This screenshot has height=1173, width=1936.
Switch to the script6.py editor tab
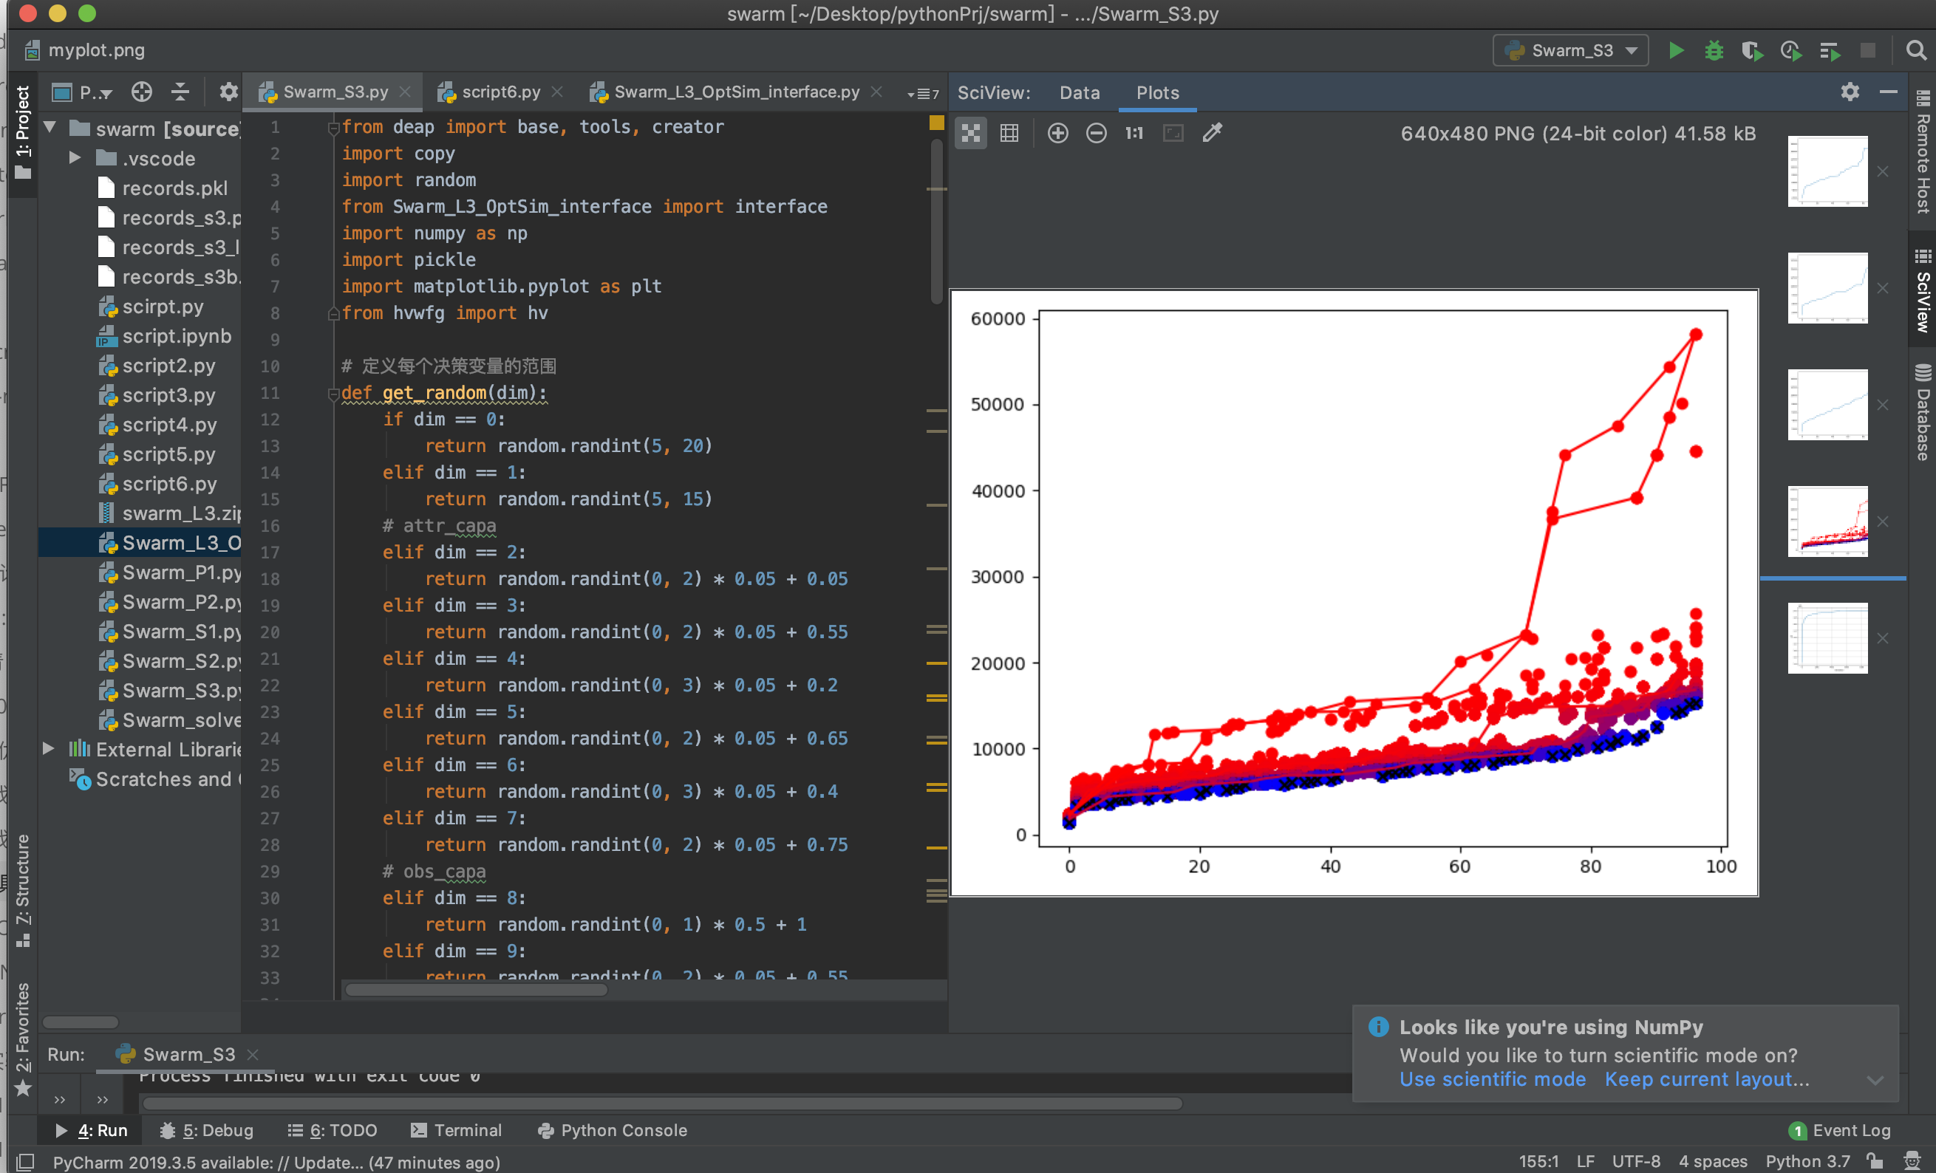click(x=500, y=92)
